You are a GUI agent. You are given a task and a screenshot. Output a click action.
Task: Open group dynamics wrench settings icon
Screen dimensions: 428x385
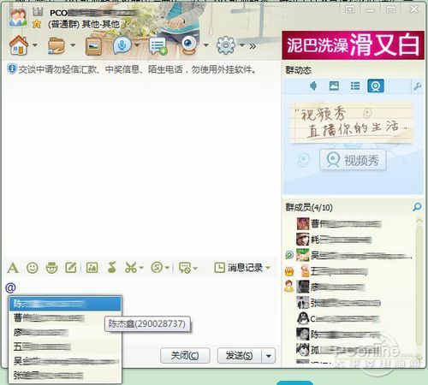[x=418, y=86]
